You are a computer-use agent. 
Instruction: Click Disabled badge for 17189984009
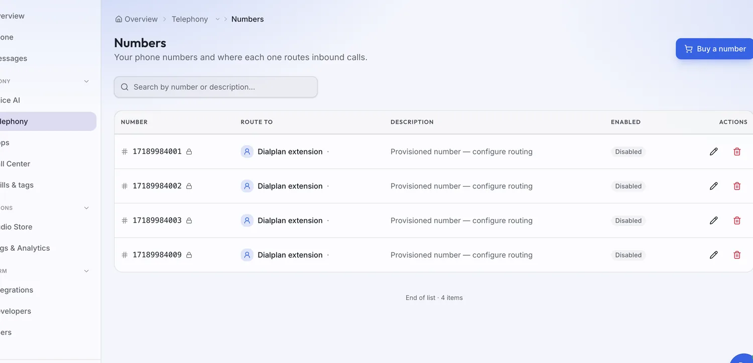tap(629, 255)
